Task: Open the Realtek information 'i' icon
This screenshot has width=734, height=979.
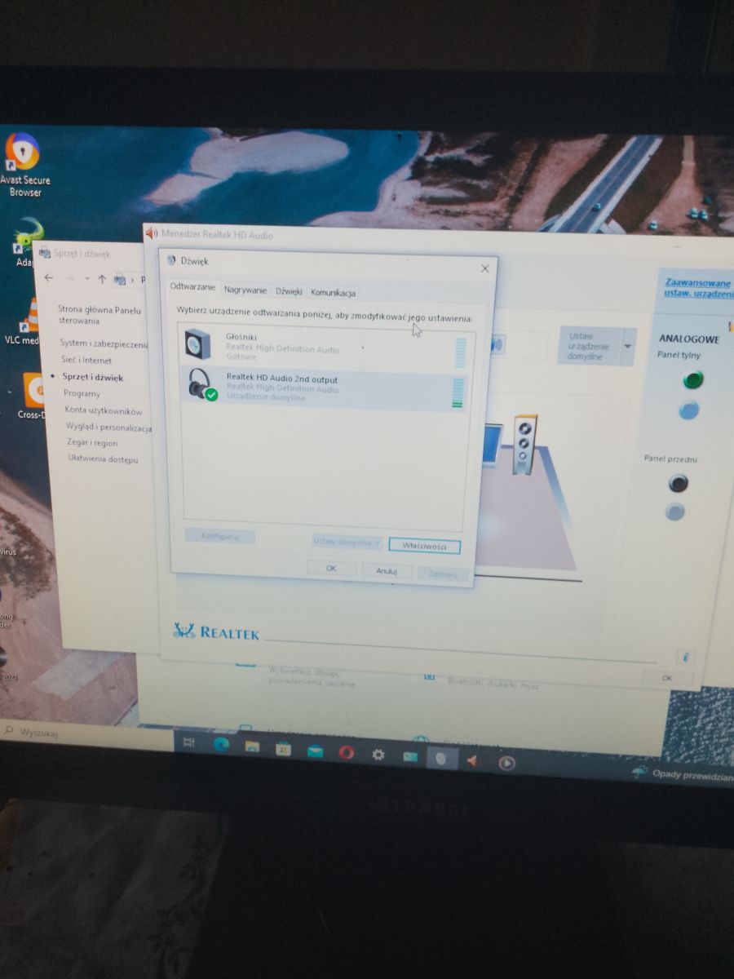Action: (686, 656)
